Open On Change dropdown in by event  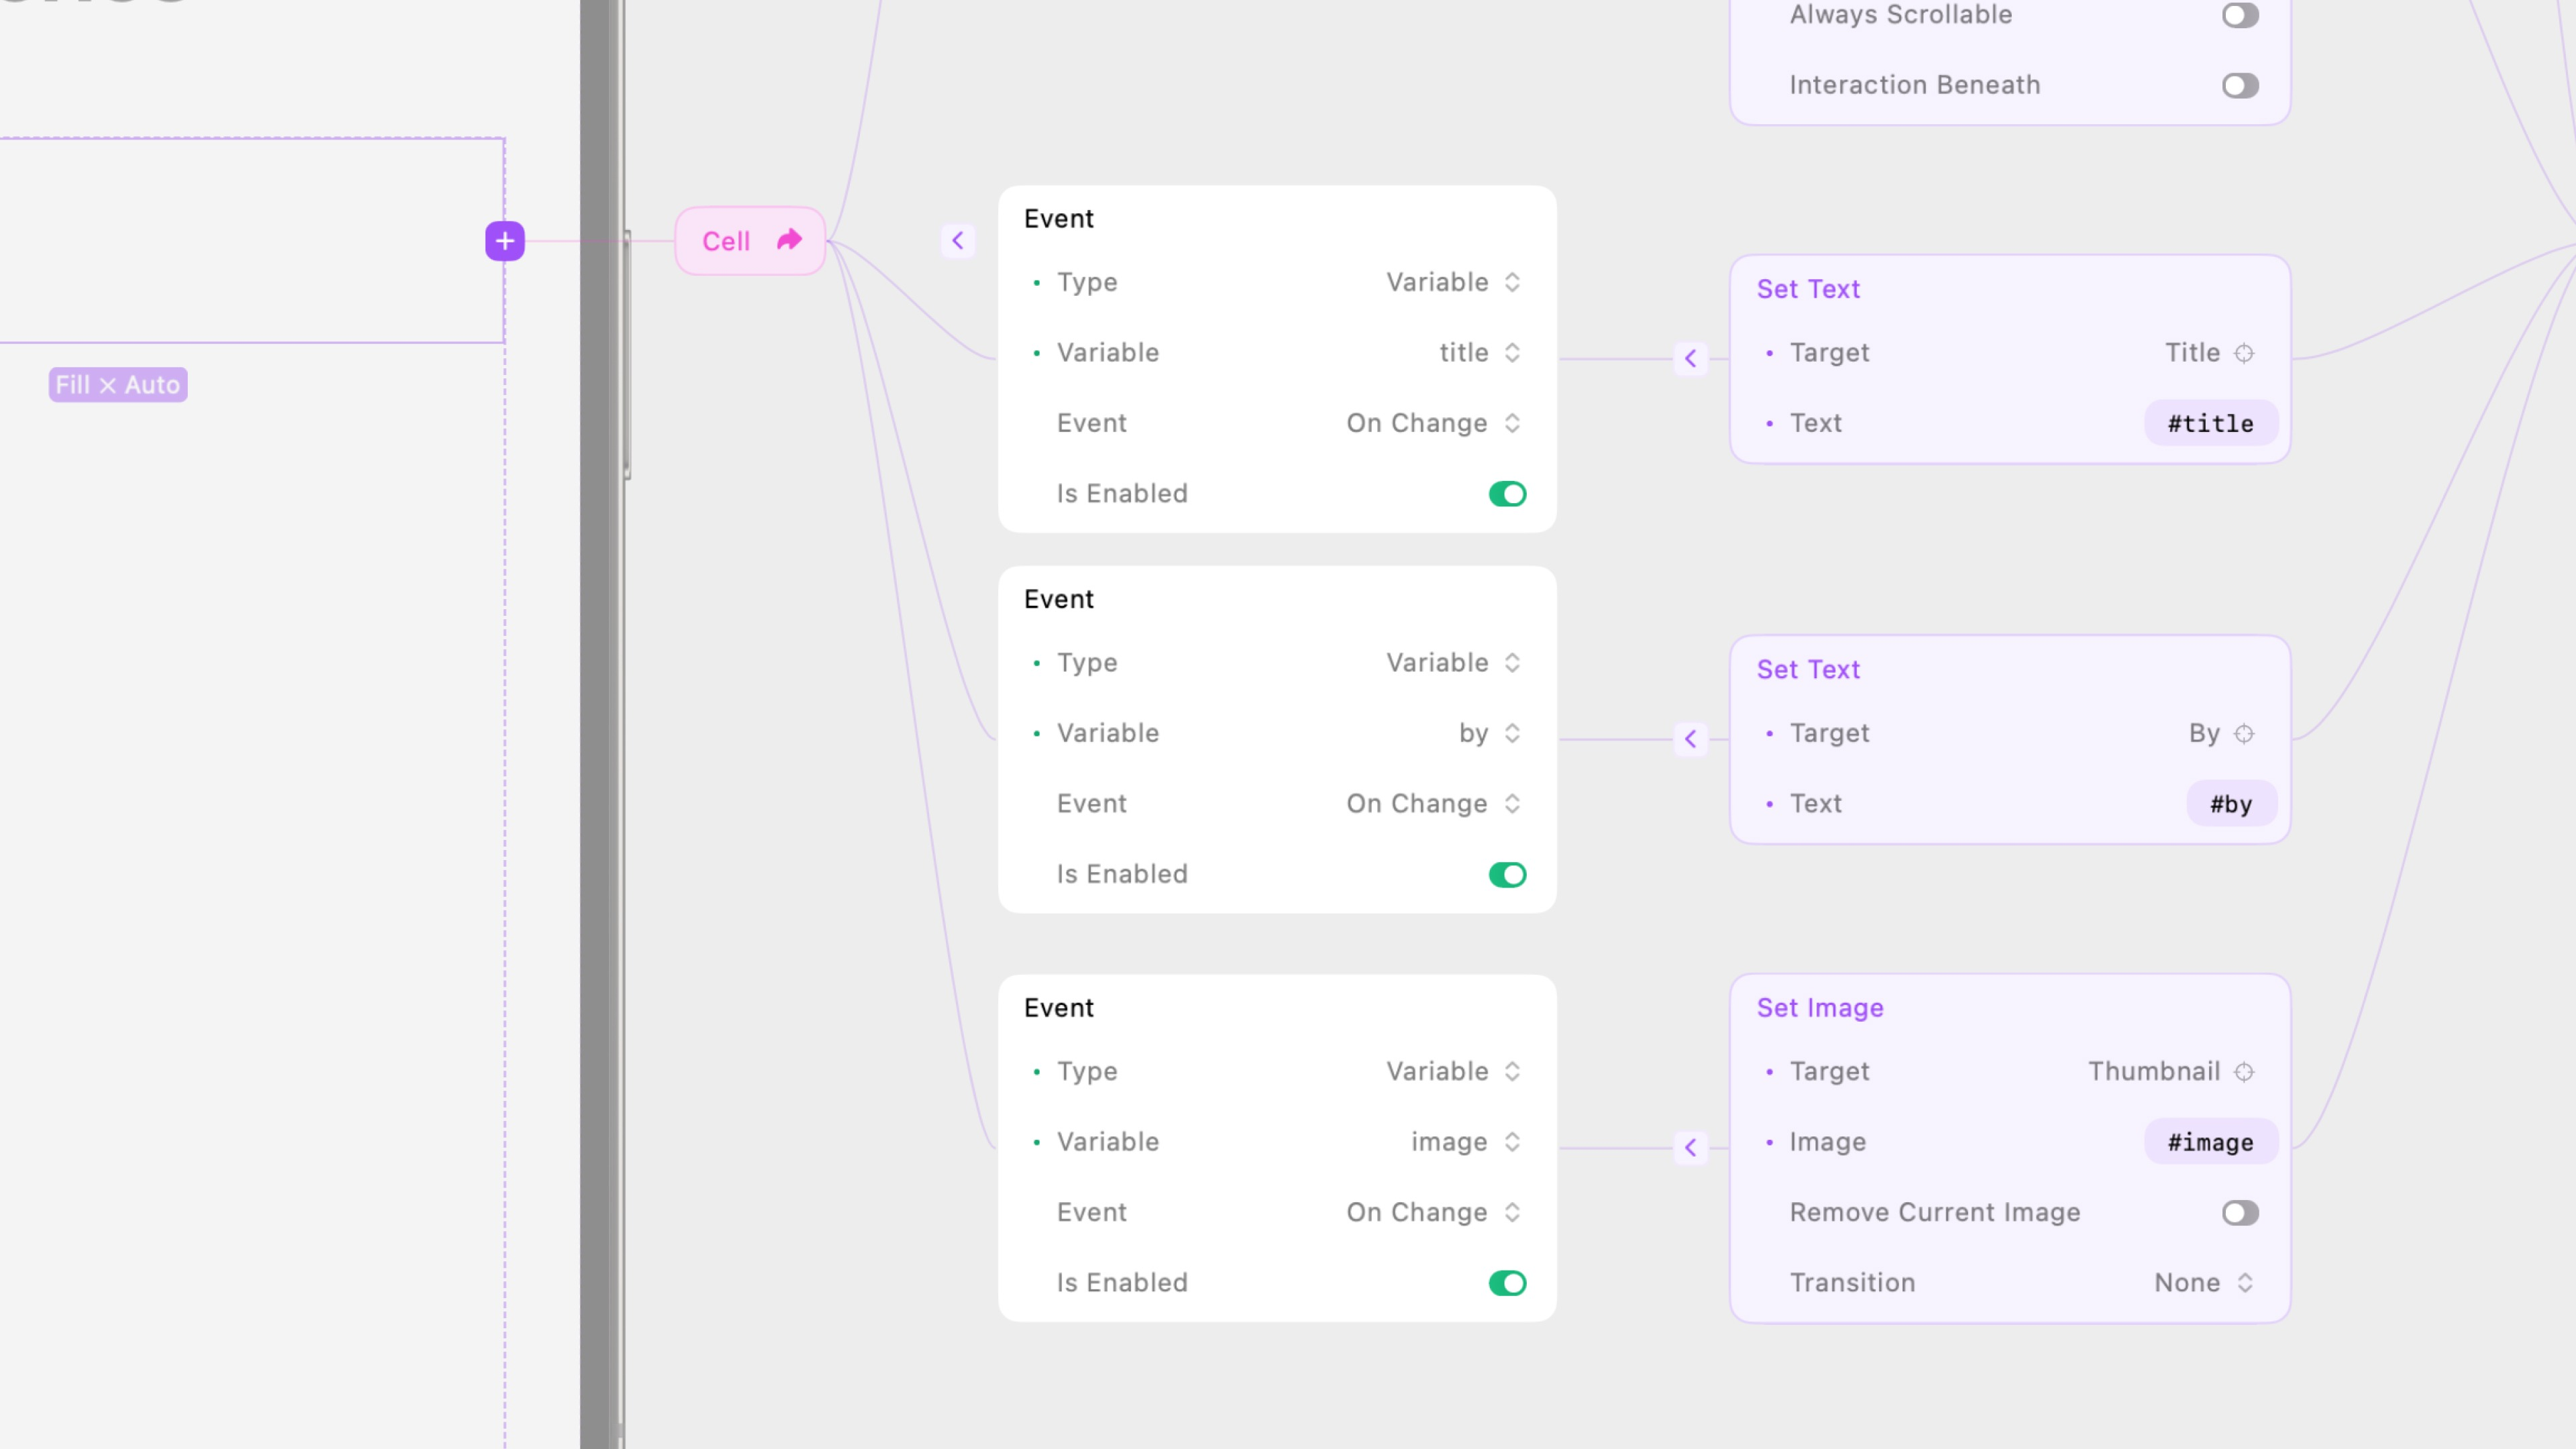(x=1432, y=804)
